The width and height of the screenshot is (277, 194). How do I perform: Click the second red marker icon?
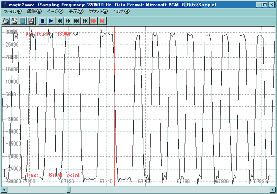tap(102, 21)
